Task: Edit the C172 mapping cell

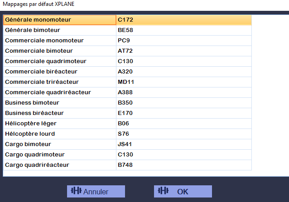Action: pos(184,20)
